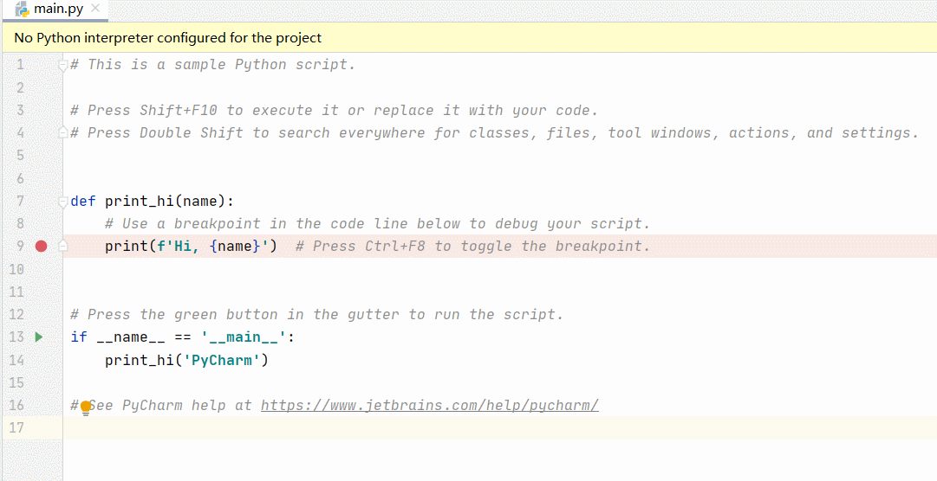
Task: Click the print(f'Hi, {name}') statement
Action: [x=192, y=246]
